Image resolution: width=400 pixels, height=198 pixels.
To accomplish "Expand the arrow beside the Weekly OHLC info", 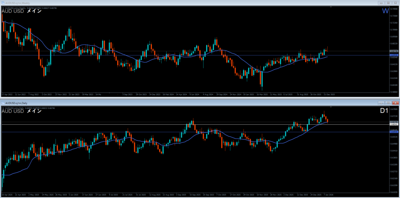I will point(3,8).
